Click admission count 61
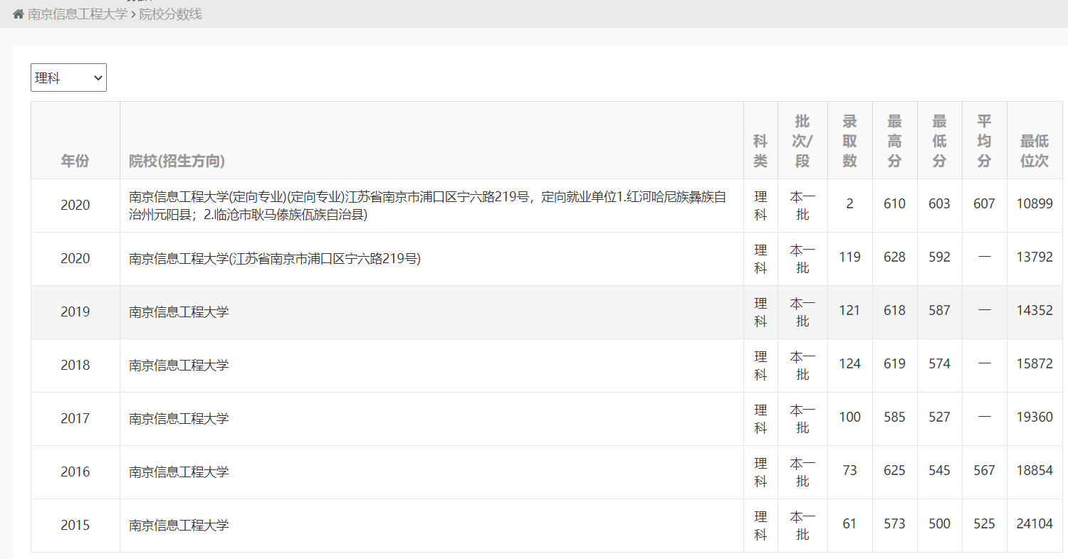This screenshot has width=1068, height=559. 849,524
